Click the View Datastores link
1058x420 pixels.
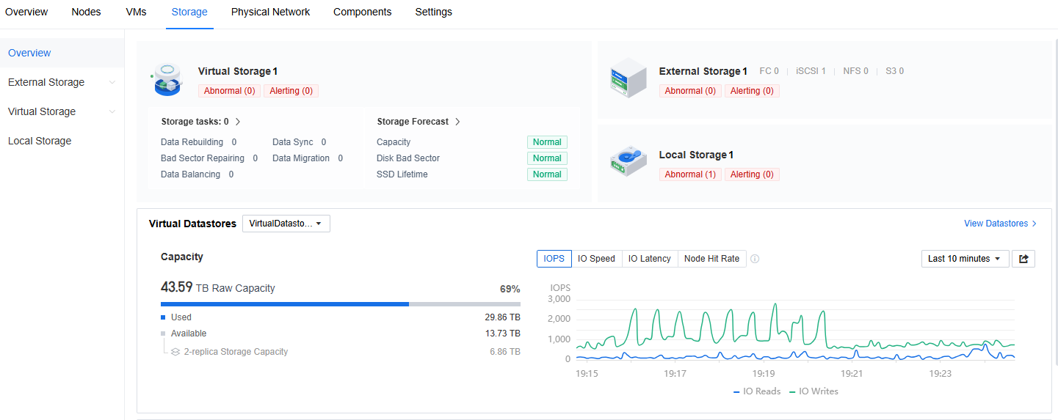[1000, 224]
